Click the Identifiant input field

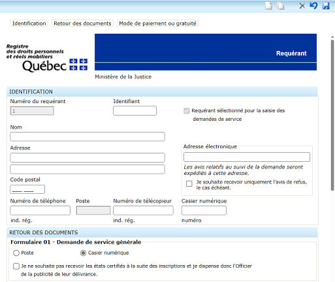pos(135,111)
